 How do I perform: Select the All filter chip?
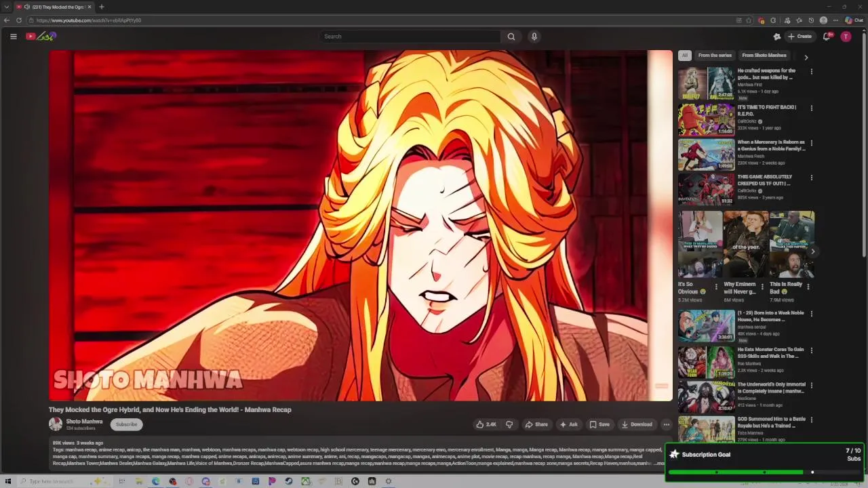tap(685, 56)
